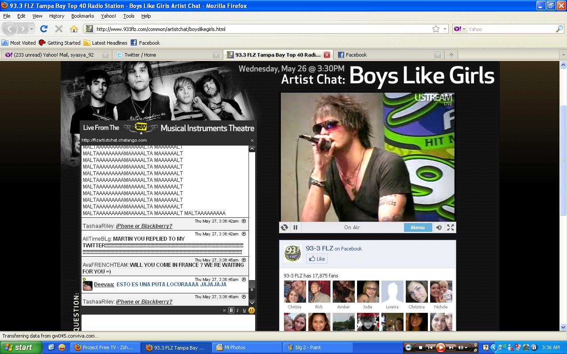Reload the Ustream video player
Image resolution: width=567 pixels, height=354 pixels.
(x=284, y=227)
